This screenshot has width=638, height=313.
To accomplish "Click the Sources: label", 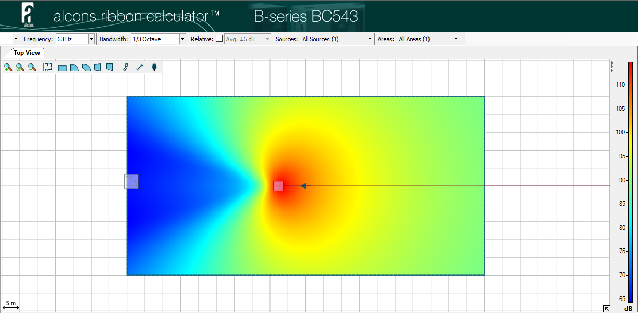I will pyautogui.click(x=287, y=39).
